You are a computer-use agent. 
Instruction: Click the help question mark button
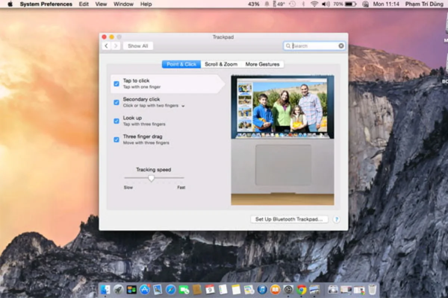pyautogui.click(x=336, y=219)
